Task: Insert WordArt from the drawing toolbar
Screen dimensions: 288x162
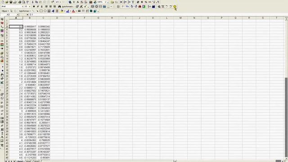Action: coord(53,11)
